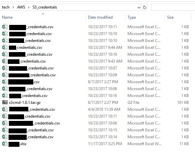Screen dimensions: 195x153
Task: Expand the chevron after 'AWS' in breadcrumb
Action: pyautogui.click(x=29, y=7)
